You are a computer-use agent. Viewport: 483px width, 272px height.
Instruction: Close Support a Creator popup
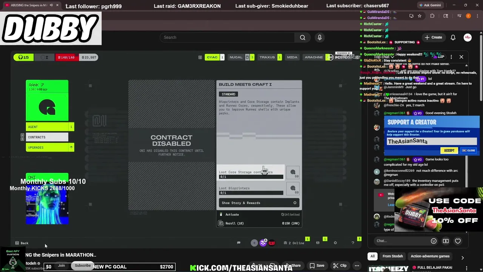coord(469,150)
